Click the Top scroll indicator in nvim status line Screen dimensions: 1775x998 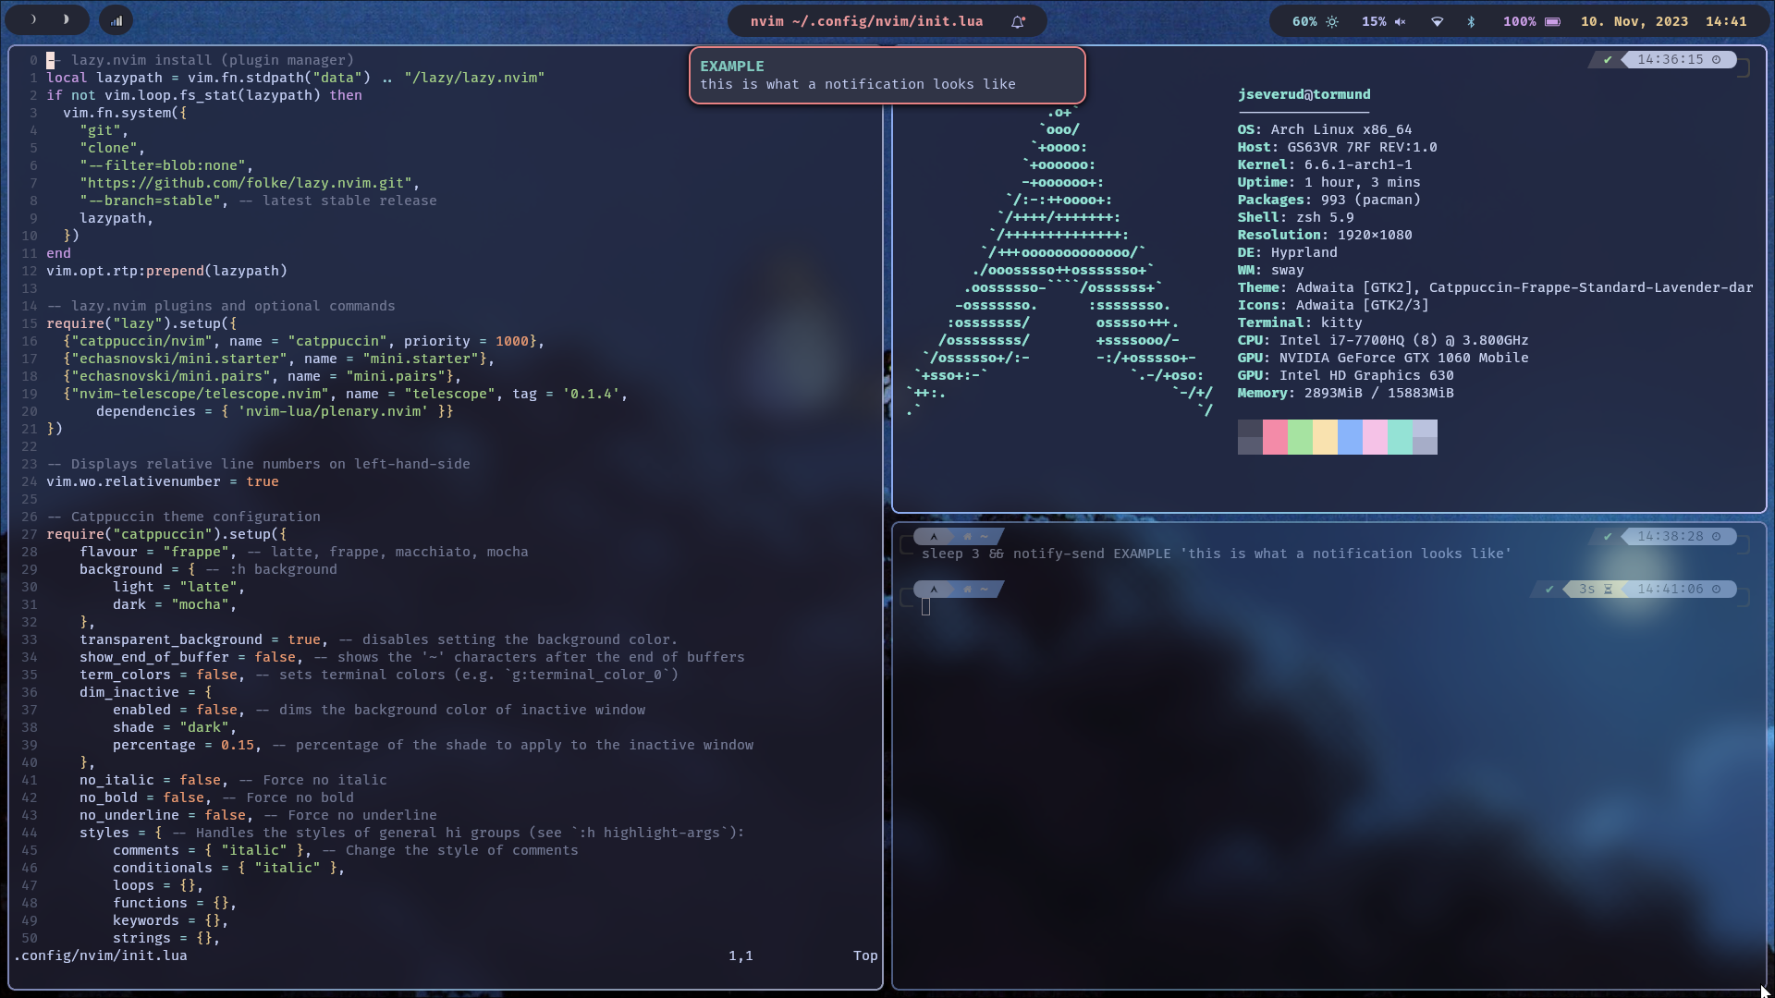[x=865, y=955]
